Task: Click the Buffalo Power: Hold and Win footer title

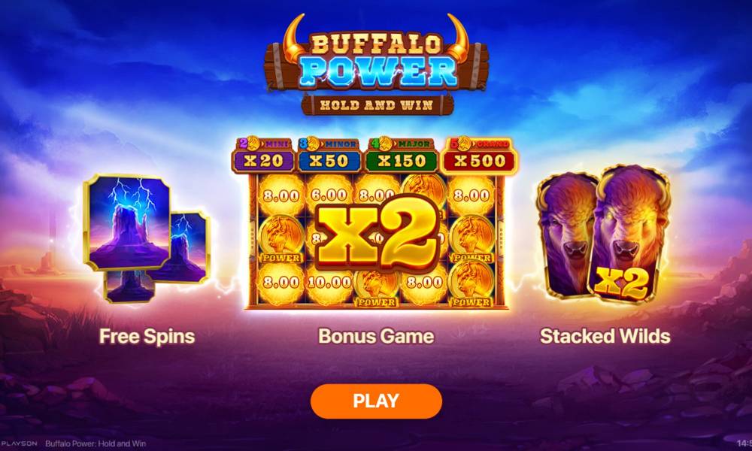Action: tap(96, 443)
